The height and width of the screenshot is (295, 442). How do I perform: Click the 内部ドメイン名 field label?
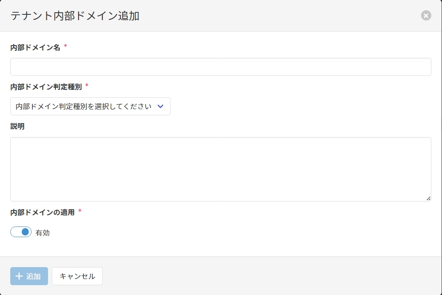point(35,48)
